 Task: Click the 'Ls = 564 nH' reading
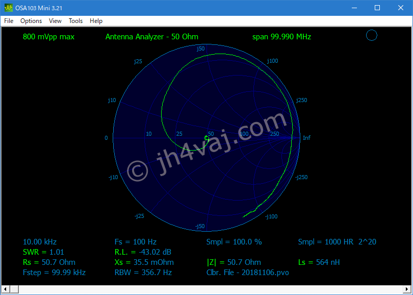(319, 262)
